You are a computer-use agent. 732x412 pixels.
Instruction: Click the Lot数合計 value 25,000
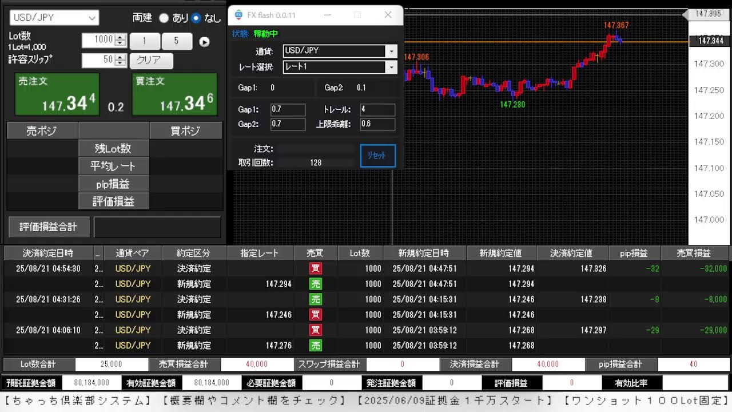112,364
